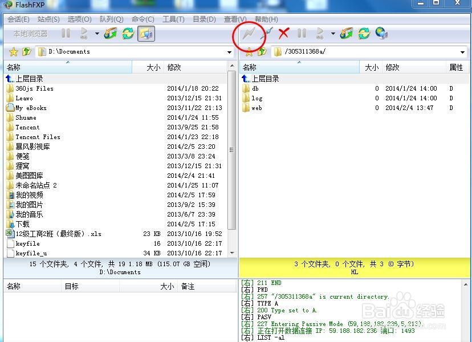
Task: Sort local files by 修改 column header
Action: point(196,67)
